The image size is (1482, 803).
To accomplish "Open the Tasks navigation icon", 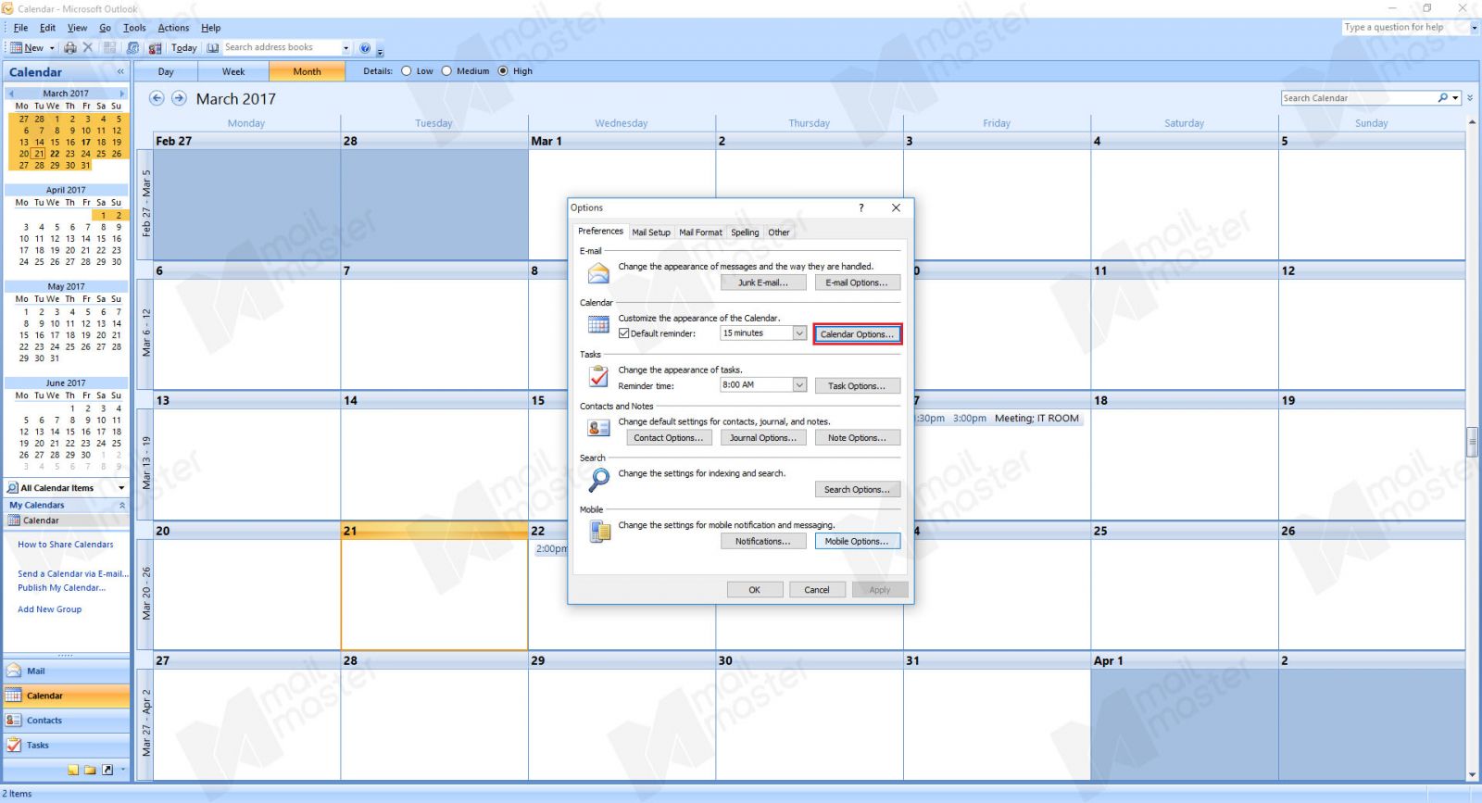I will coord(14,745).
